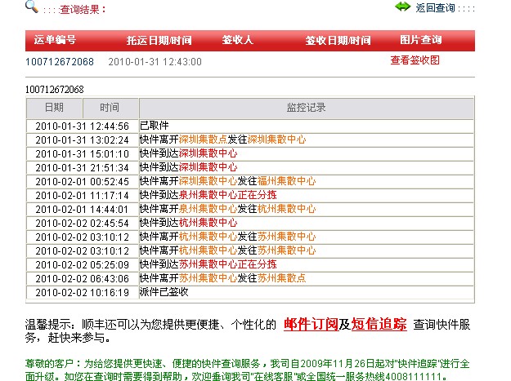
Task: Click the 运单编号 column header
Action: 55,40
